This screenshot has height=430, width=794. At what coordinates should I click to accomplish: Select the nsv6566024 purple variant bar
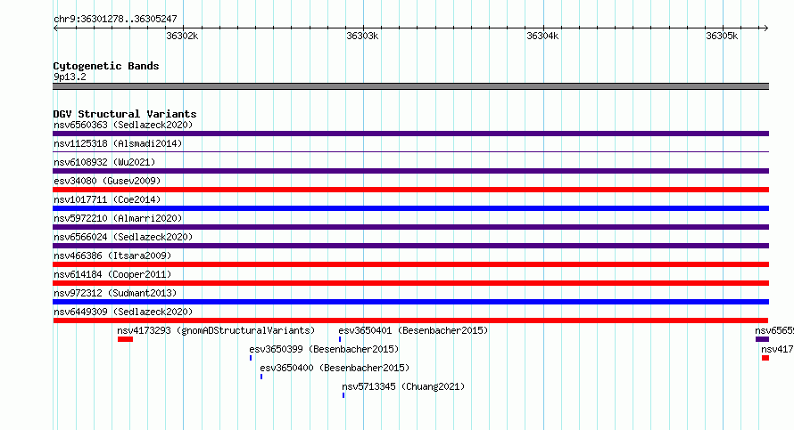(x=410, y=246)
